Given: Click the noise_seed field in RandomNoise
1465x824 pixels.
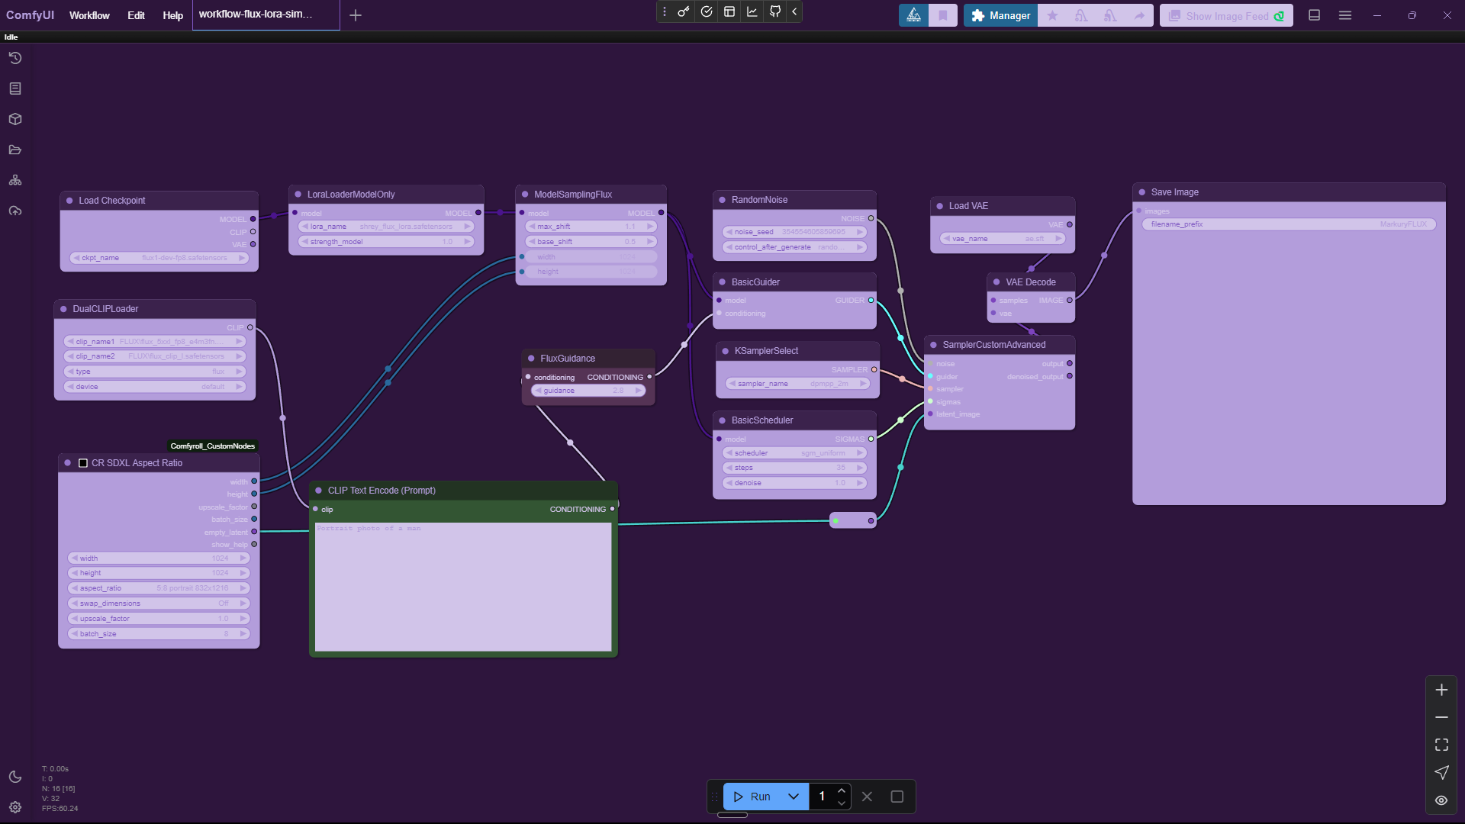Looking at the screenshot, I should coord(794,232).
